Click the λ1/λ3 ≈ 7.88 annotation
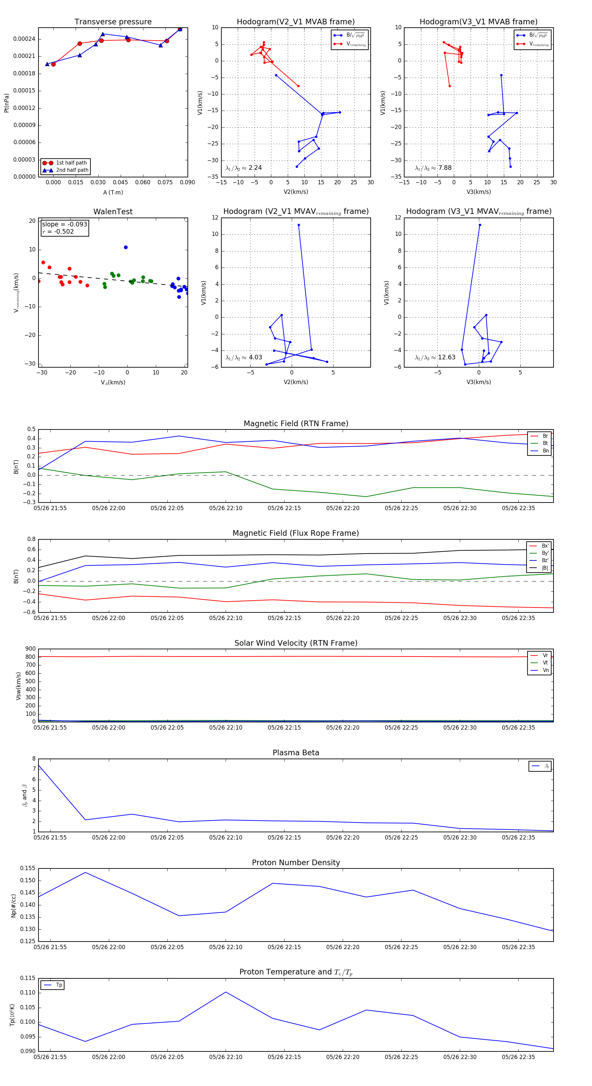This screenshot has height=1086, width=592. [x=433, y=168]
